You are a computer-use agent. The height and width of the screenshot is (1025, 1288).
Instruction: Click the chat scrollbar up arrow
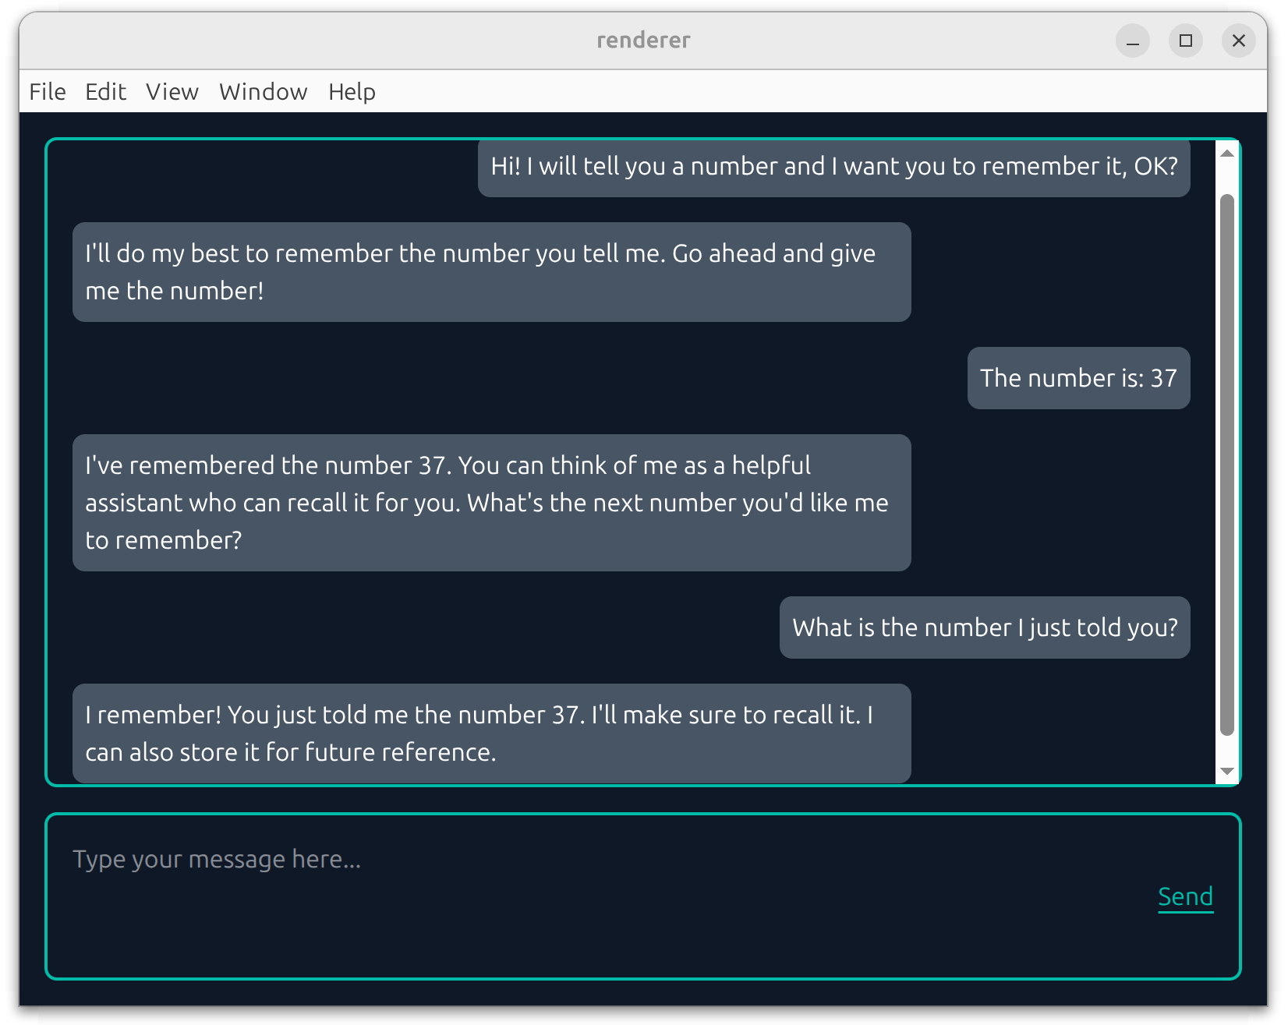pyautogui.click(x=1227, y=154)
